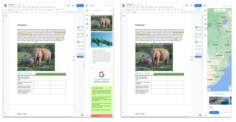This screenshot has height=122, width=236.
Task: Click Open in Maps on the map
Action: [219, 10]
